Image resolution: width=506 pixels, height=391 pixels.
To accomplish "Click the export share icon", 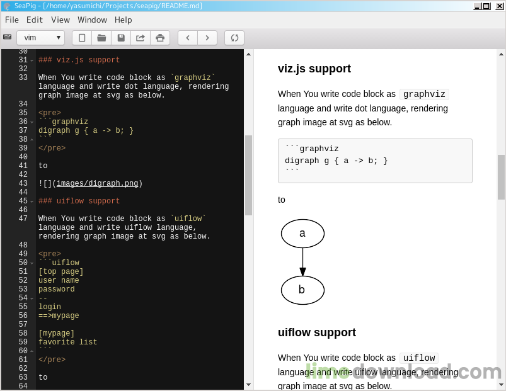I will (141, 38).
